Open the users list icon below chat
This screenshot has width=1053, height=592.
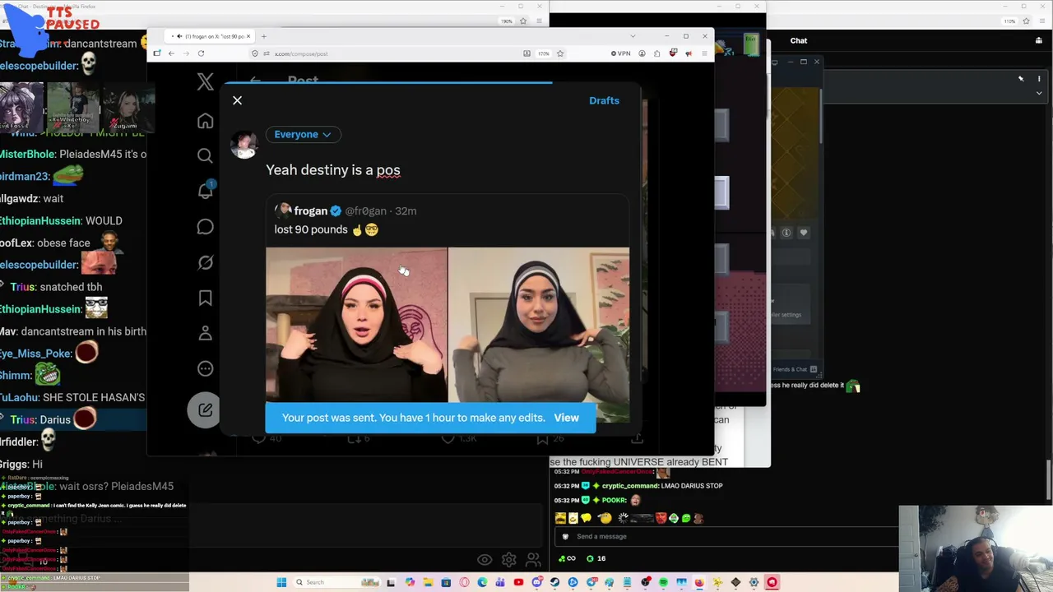[533, 560]
